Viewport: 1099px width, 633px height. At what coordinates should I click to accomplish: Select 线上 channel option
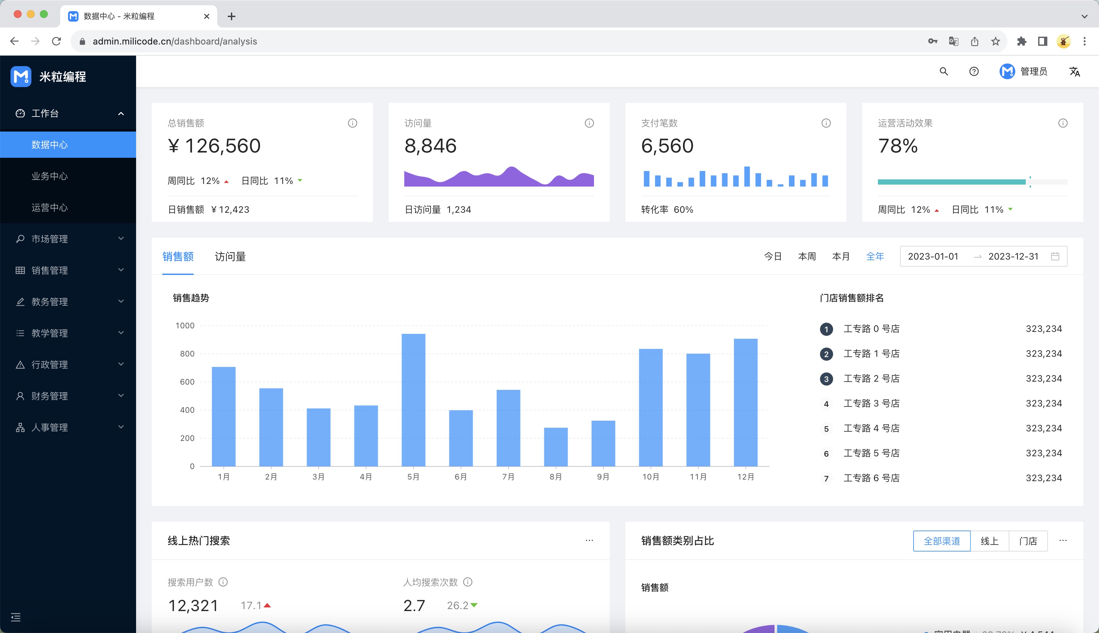(x=989, y=541)
